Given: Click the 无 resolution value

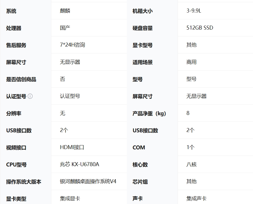Looking at the screenshot, I should tap(63, 113).
